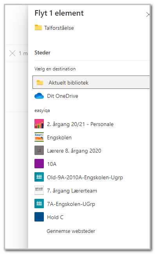Click the OneDrive cloud icon
The width and height of the screenshot is (155, 254).
point(39,96)
